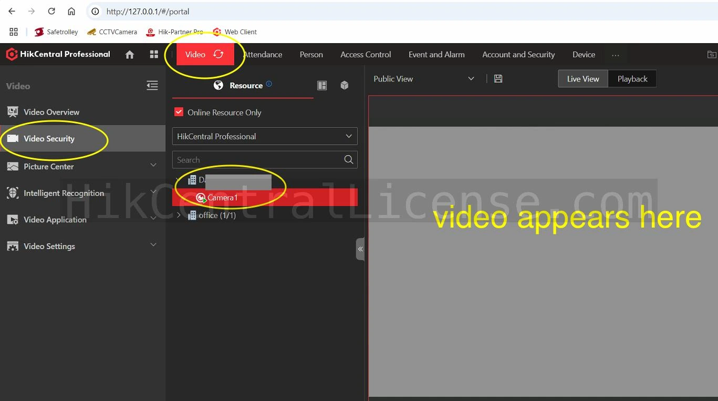Screen dimensions: 718x401
Task: Switch to Live View
Action: point(583,79)
